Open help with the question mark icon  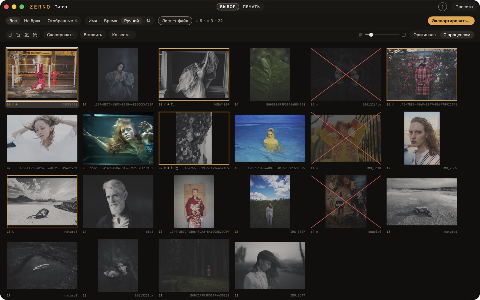click(442, 7)
